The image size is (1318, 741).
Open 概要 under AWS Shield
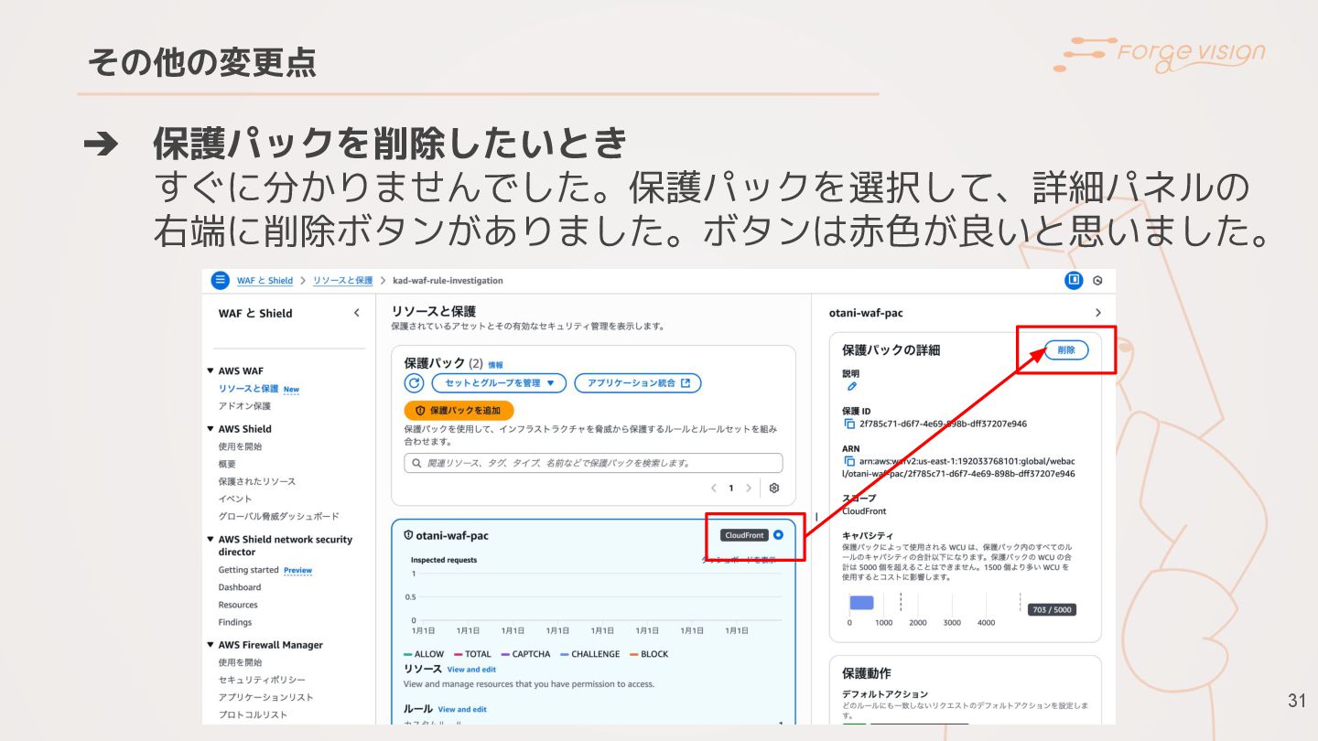tap(227, 464)
